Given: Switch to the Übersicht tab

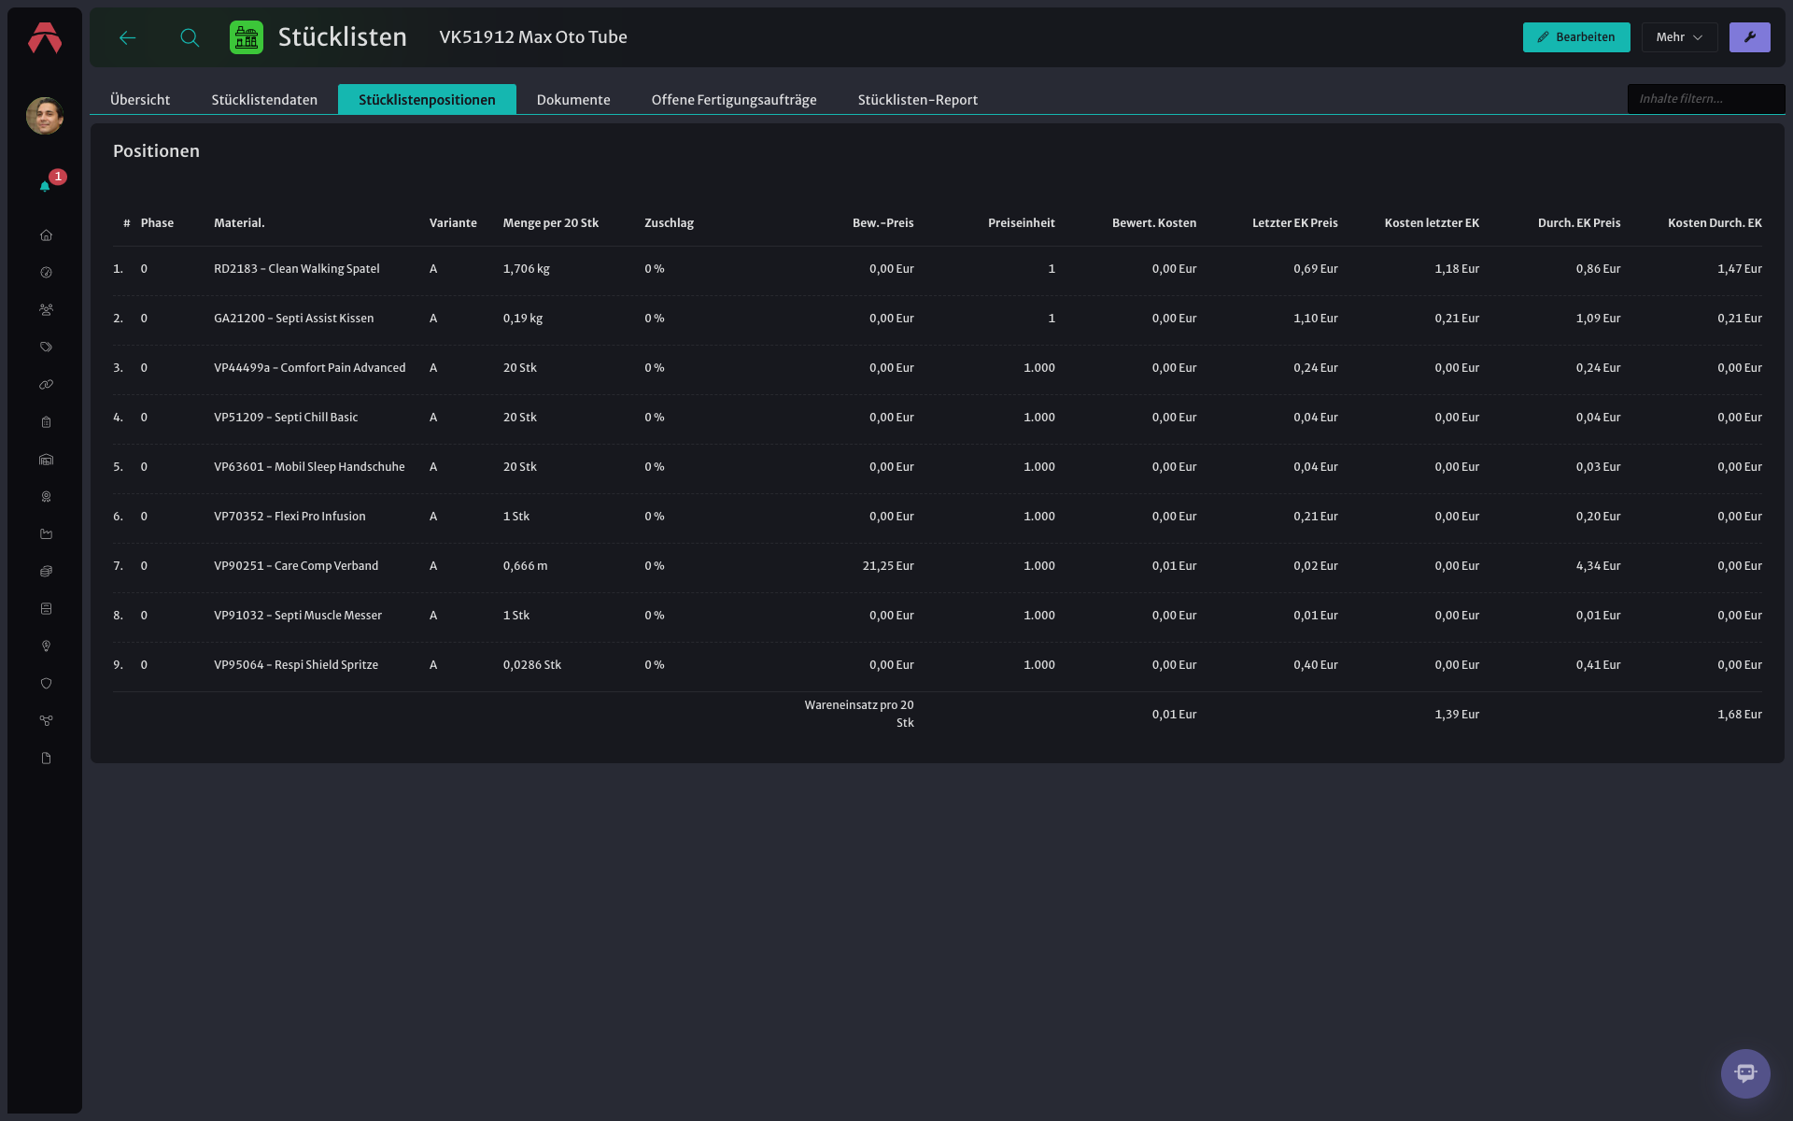Looking at the screenshot, I should pos(140,100).
